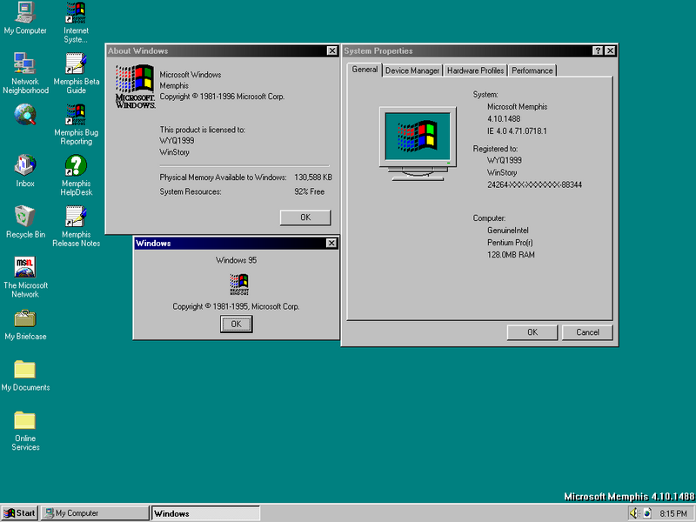Select the Performance tab
Screen dimensions: 696x522
point(532,70)
